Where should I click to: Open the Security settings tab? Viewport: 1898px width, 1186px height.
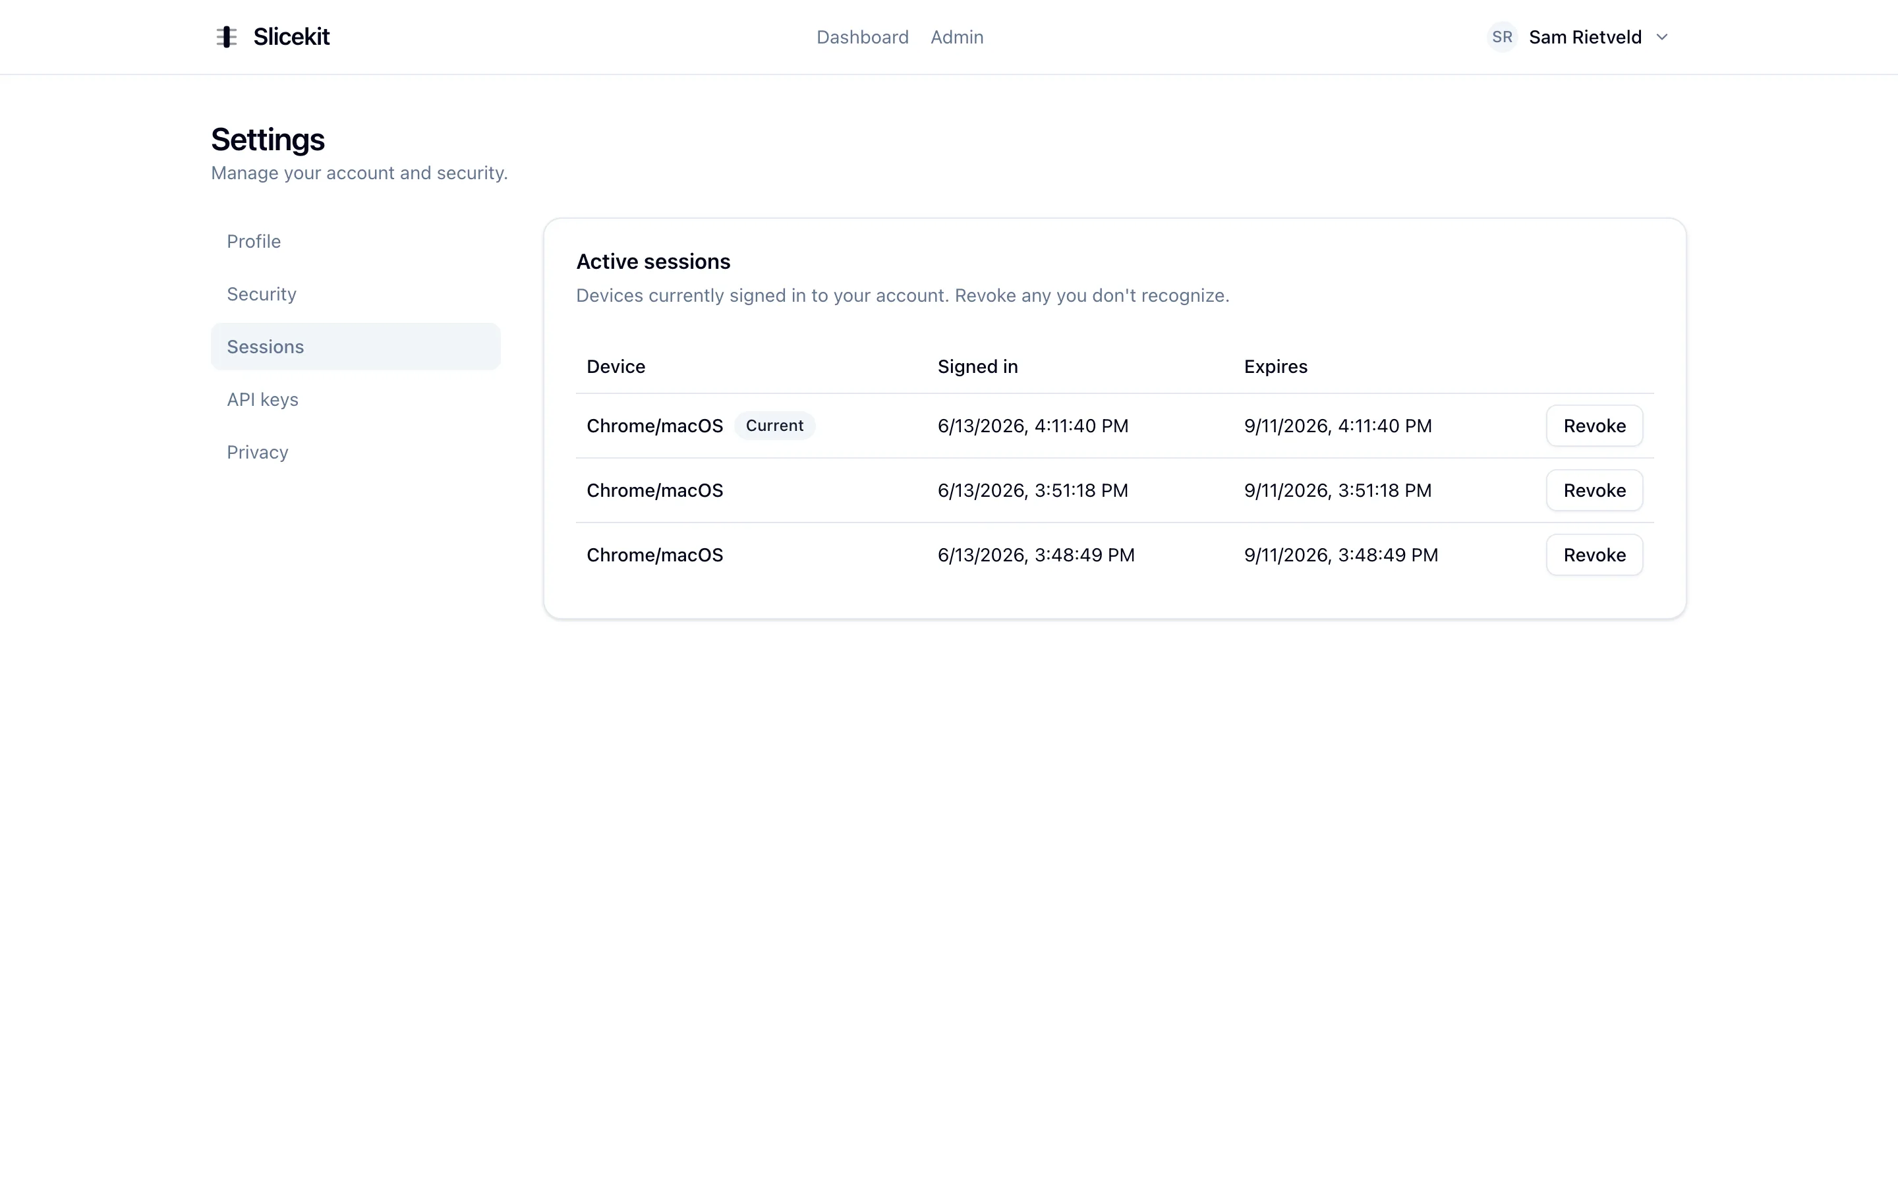pos(355,293)
